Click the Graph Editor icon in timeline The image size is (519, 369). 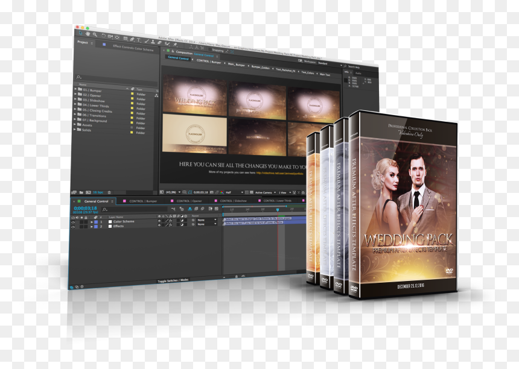(x=216, y=209)
